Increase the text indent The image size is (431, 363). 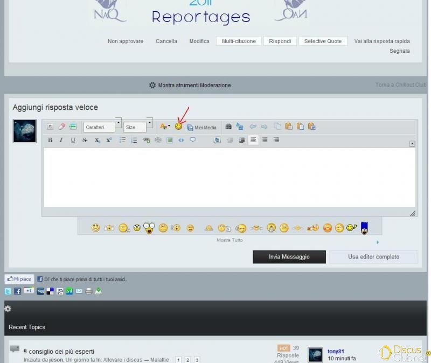tap(241, 140)
